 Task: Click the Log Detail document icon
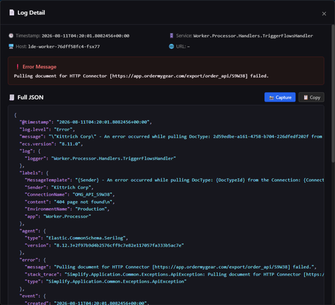11,13
